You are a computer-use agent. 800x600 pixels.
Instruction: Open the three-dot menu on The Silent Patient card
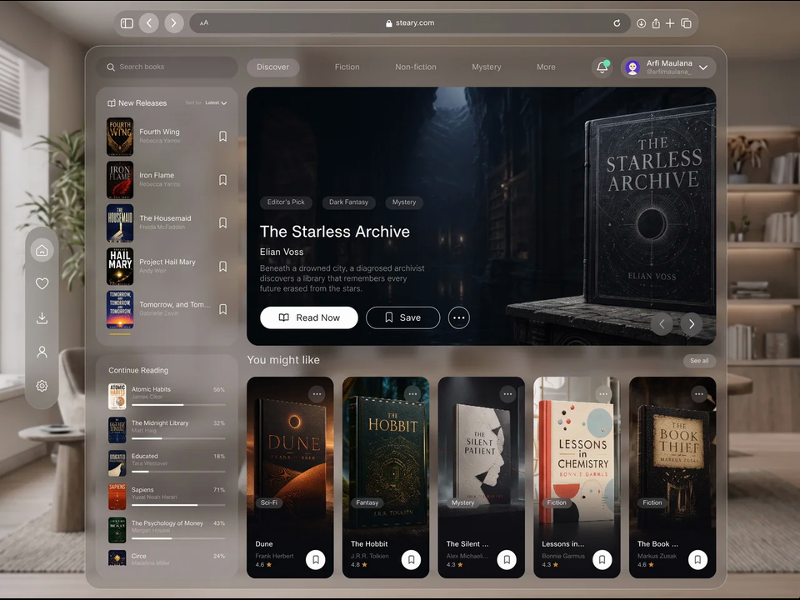point(507,394)
